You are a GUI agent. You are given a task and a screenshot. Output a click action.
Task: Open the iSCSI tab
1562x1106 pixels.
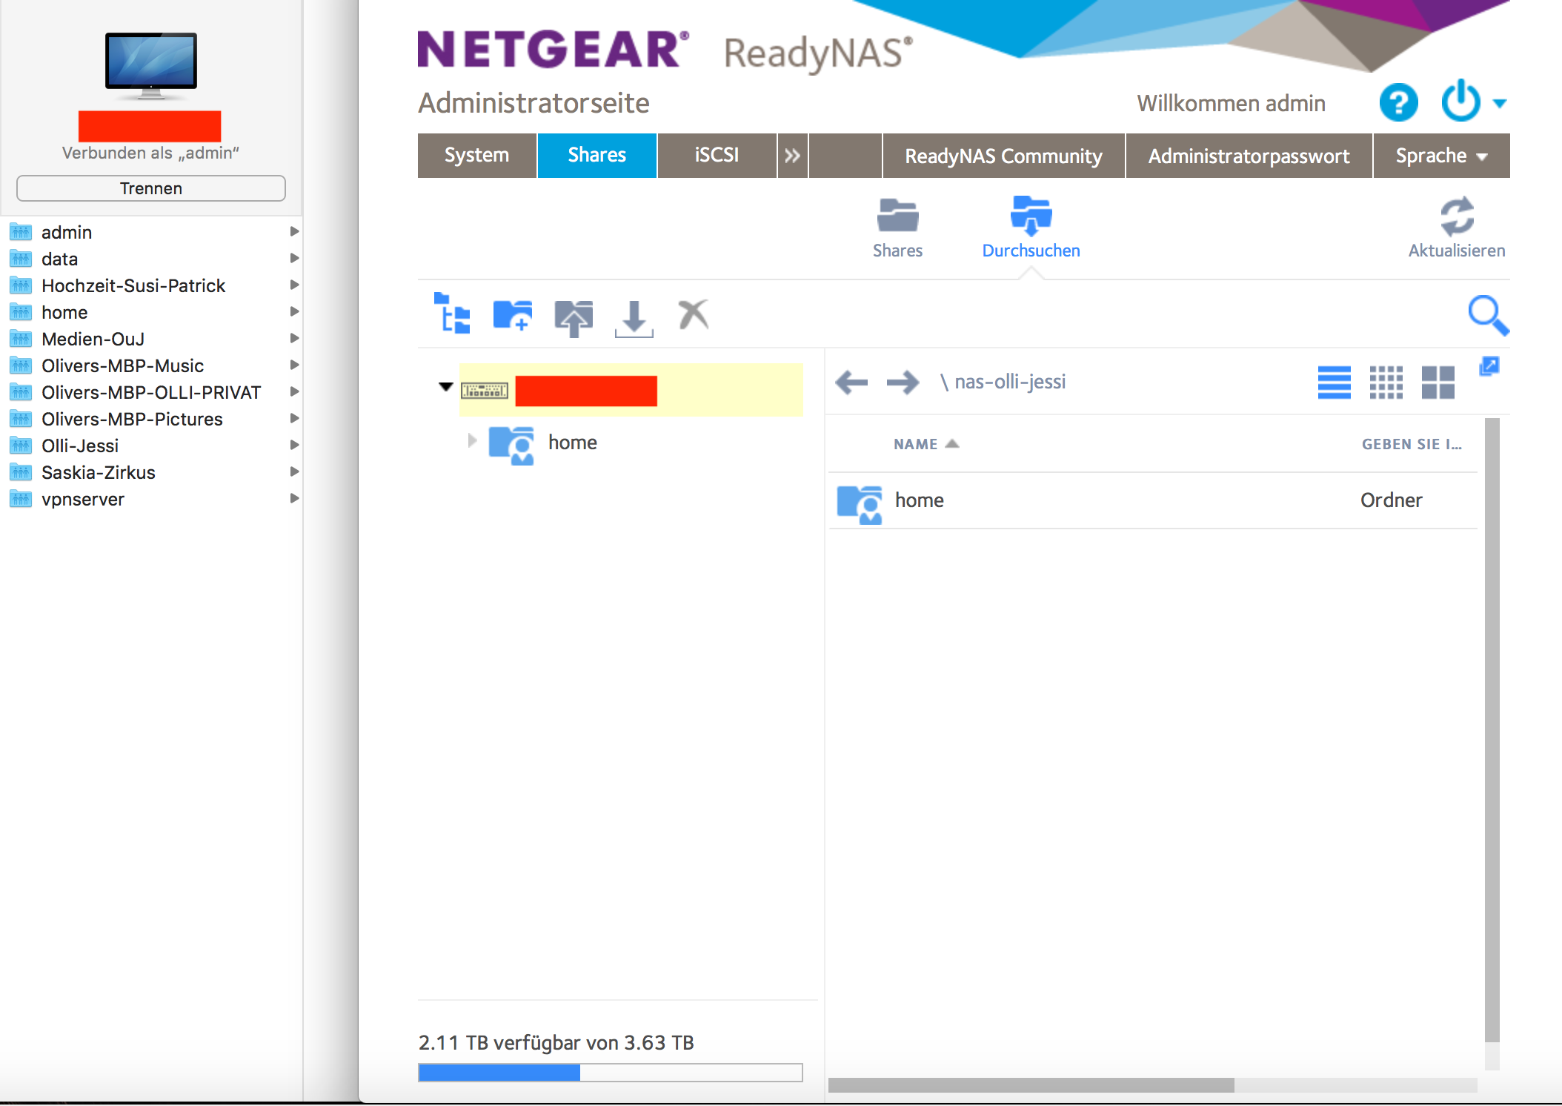click(x=716, y=156)
